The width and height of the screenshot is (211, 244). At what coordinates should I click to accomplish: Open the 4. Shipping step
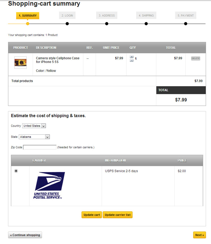click(x=146, y=15)
